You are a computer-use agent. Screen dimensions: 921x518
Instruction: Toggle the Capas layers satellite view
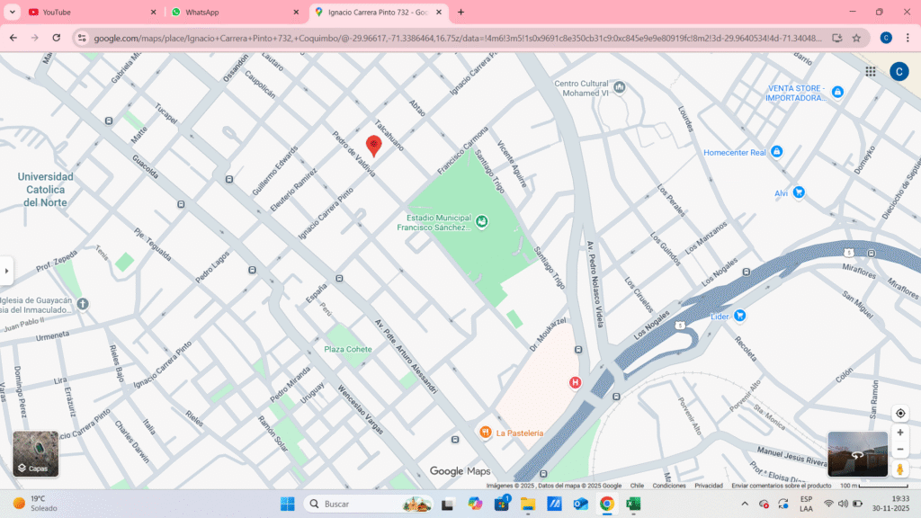point(36,454)
